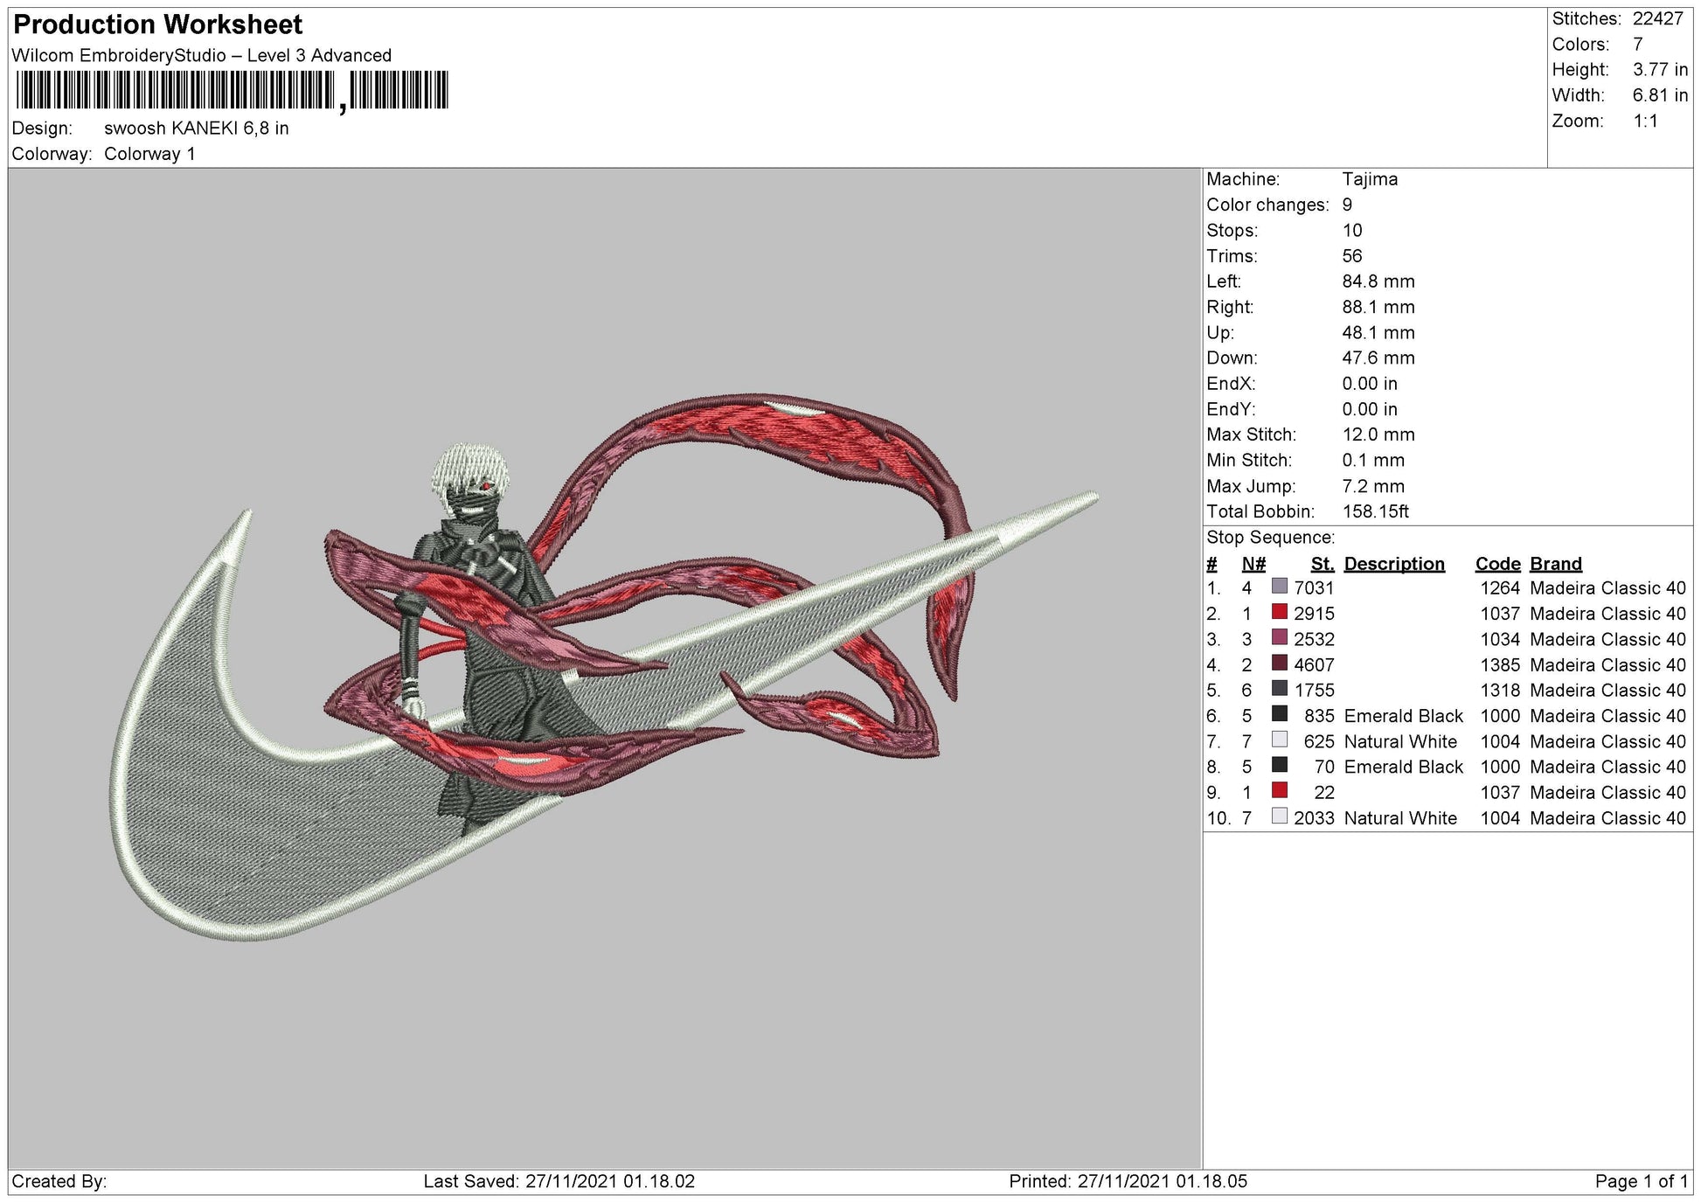1701x1202 pixels.
Task: Click the gray color swatch for stop 1
Action: 1280,587
